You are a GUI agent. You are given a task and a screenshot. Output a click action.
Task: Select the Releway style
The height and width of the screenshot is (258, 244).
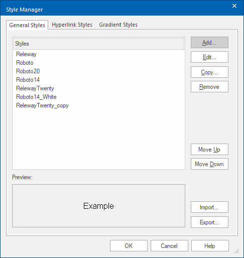pos(26,54)
